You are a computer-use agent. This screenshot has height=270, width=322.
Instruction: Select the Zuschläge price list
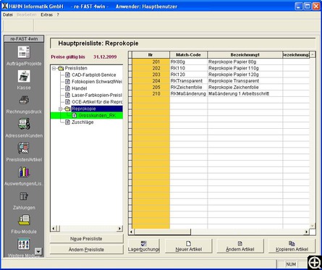pos(82,122)
